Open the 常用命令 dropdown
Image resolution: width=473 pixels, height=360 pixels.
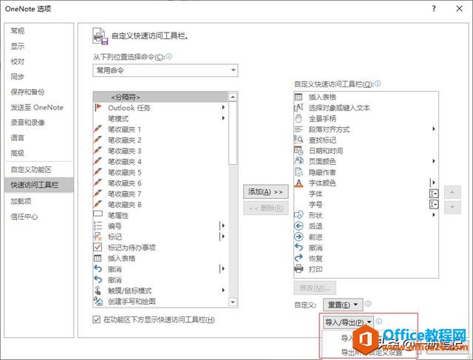point(166,71)
